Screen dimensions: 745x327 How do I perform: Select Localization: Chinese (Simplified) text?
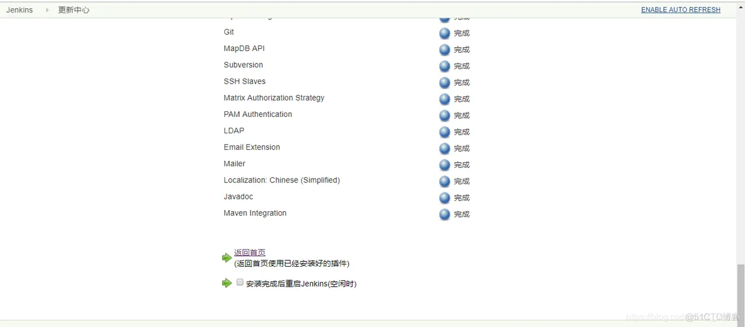(x=282, y=180)
